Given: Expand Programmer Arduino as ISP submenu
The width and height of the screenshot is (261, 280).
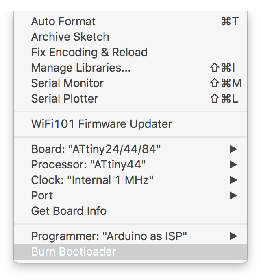Looking at the screenshot, I should [x=130, y=236].
